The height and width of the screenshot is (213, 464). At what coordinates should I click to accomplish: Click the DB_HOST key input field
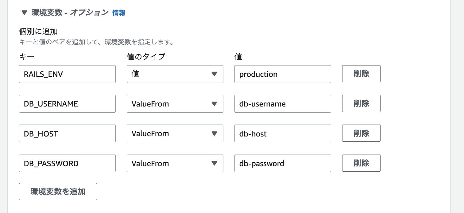[x=67, y=133]
